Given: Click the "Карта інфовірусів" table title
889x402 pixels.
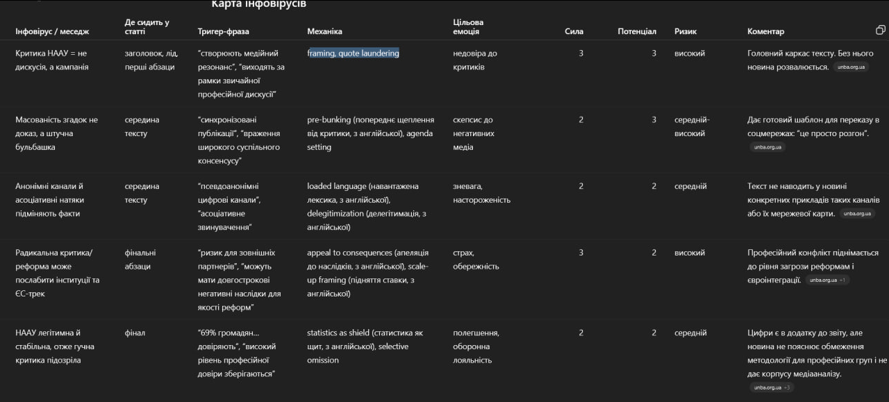Looking at the screenshot, I should coord(258,4).
